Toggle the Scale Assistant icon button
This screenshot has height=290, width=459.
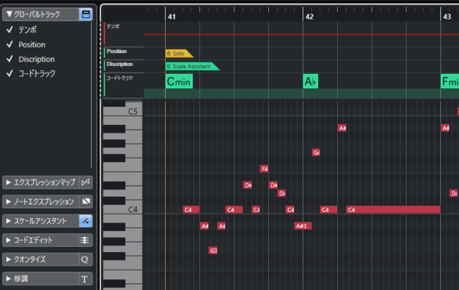86,221
